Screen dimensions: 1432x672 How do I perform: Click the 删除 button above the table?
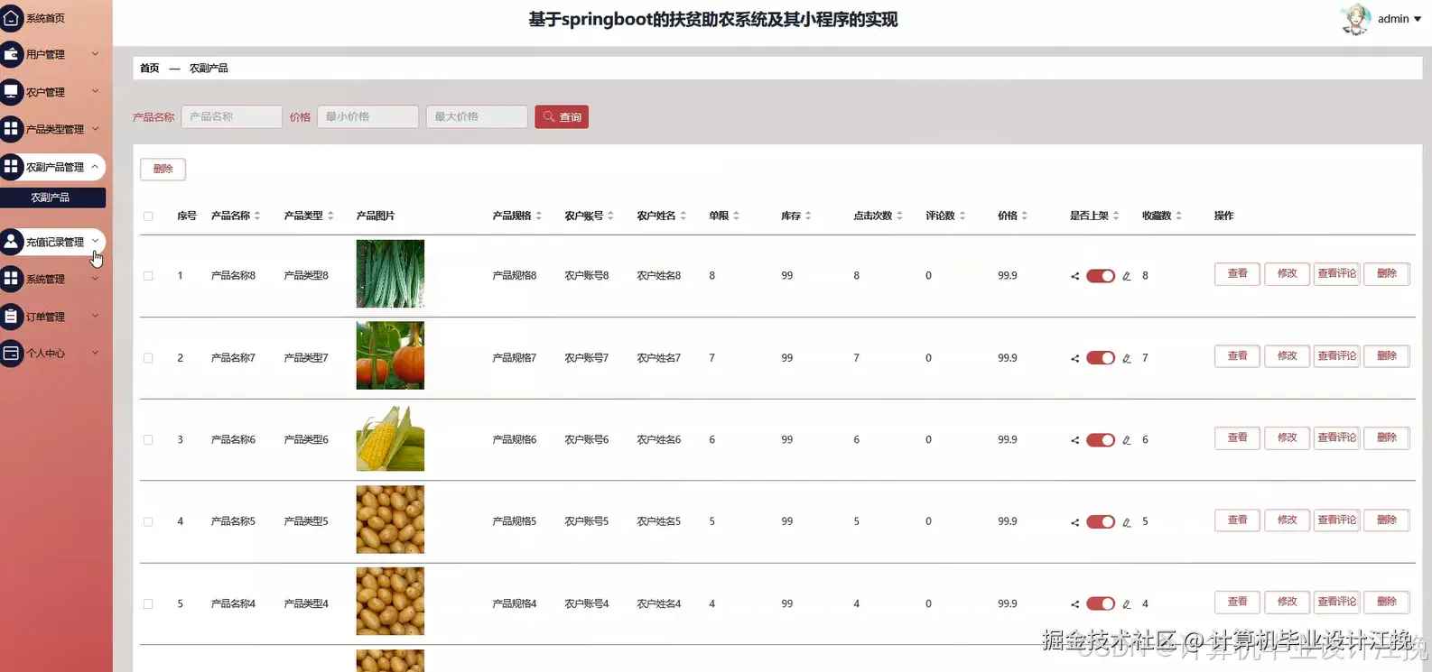pyautogui.click(x=163, y=169)
